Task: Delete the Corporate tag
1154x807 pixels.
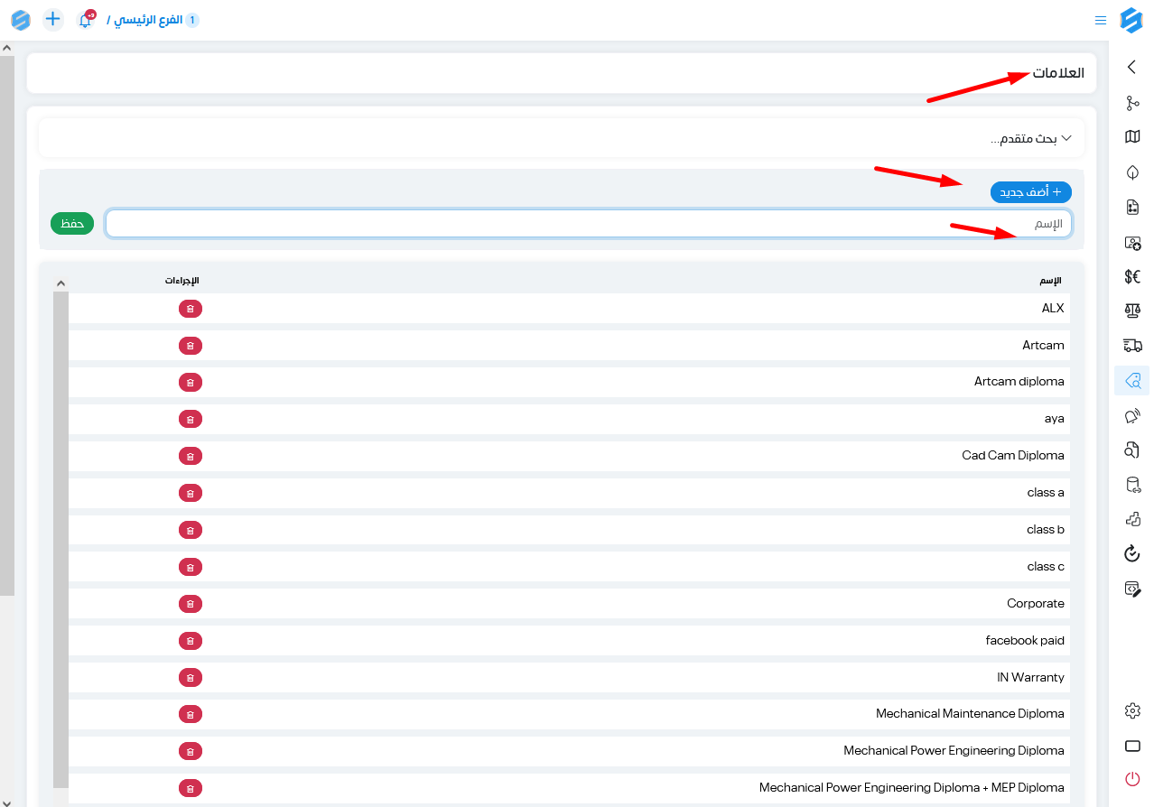Action: point(190,604)
